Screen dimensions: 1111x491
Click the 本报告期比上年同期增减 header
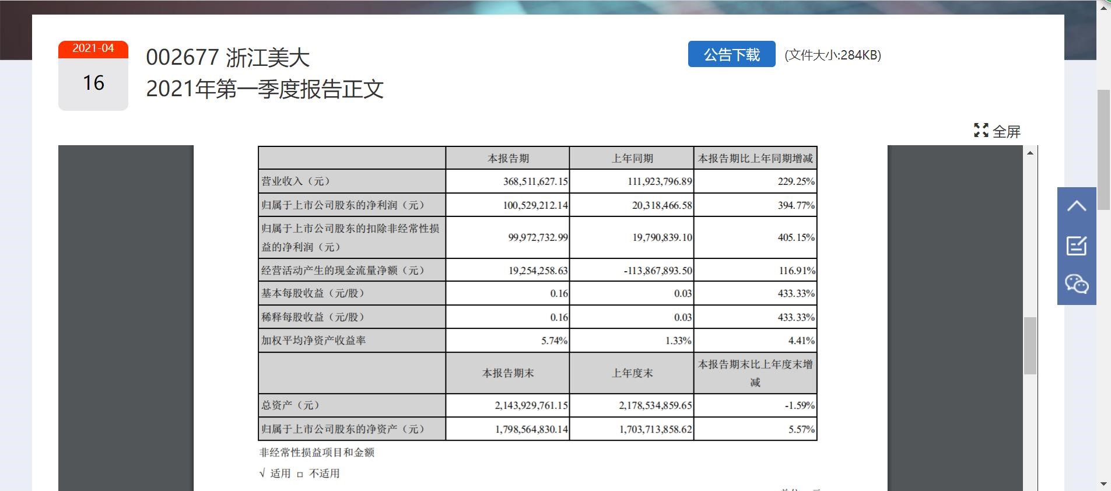coord(755,159)
